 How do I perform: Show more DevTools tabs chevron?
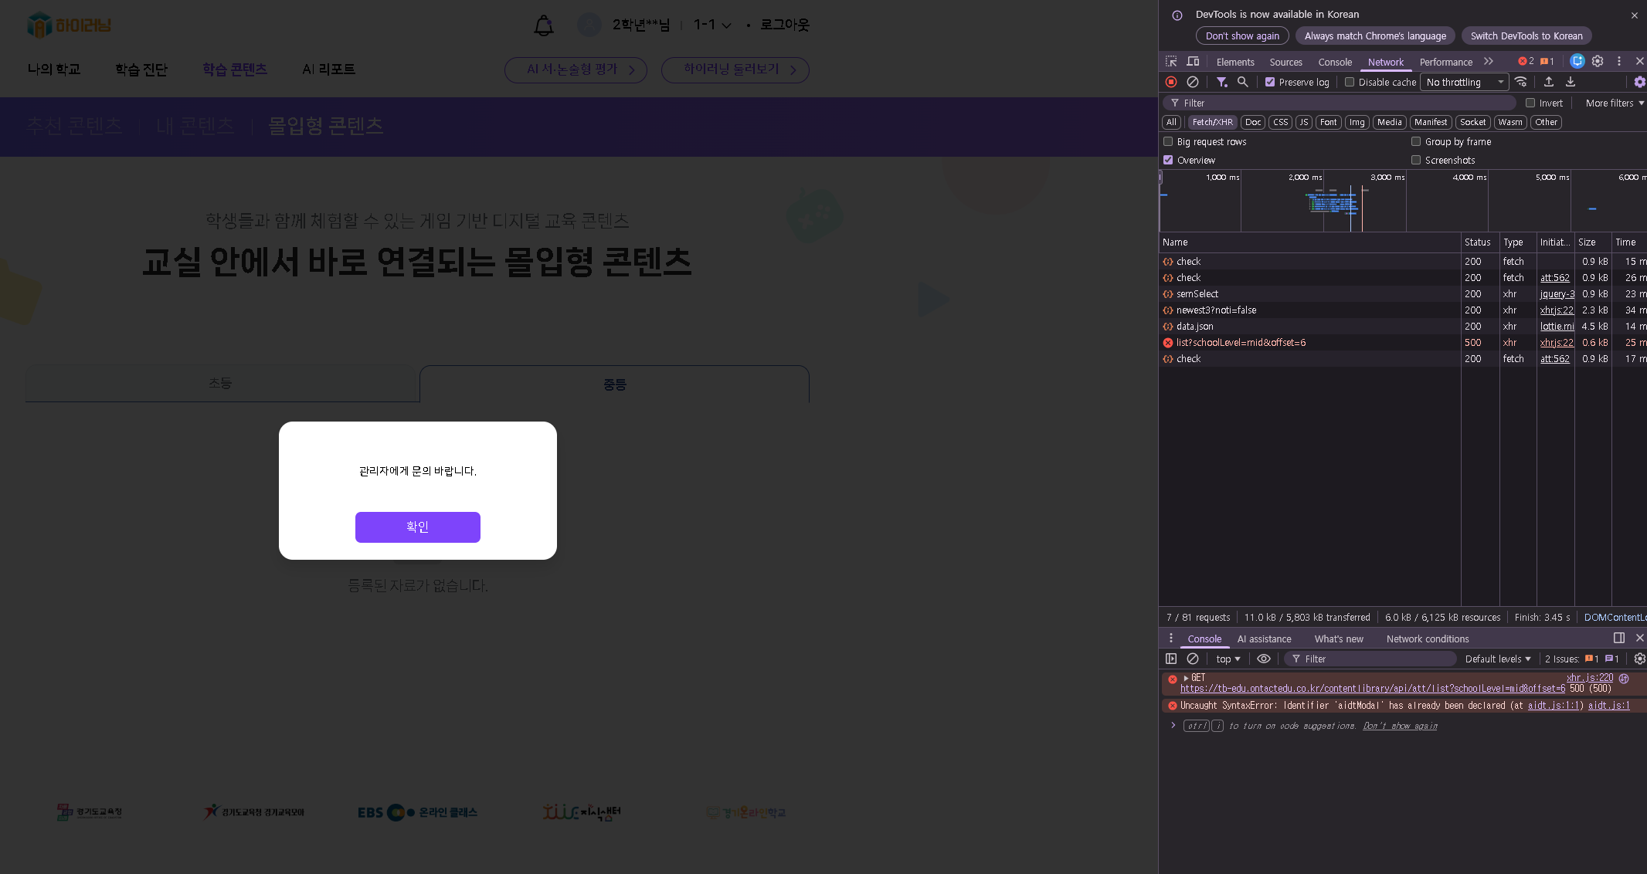coord(1489,62)
